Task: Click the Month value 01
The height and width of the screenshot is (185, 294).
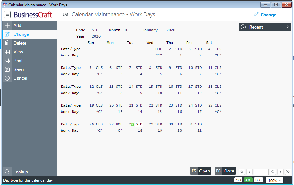Action: coord(127,30)
